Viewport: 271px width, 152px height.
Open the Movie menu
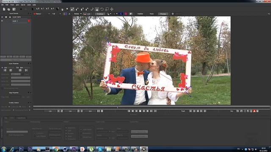[x=23, y=5]
